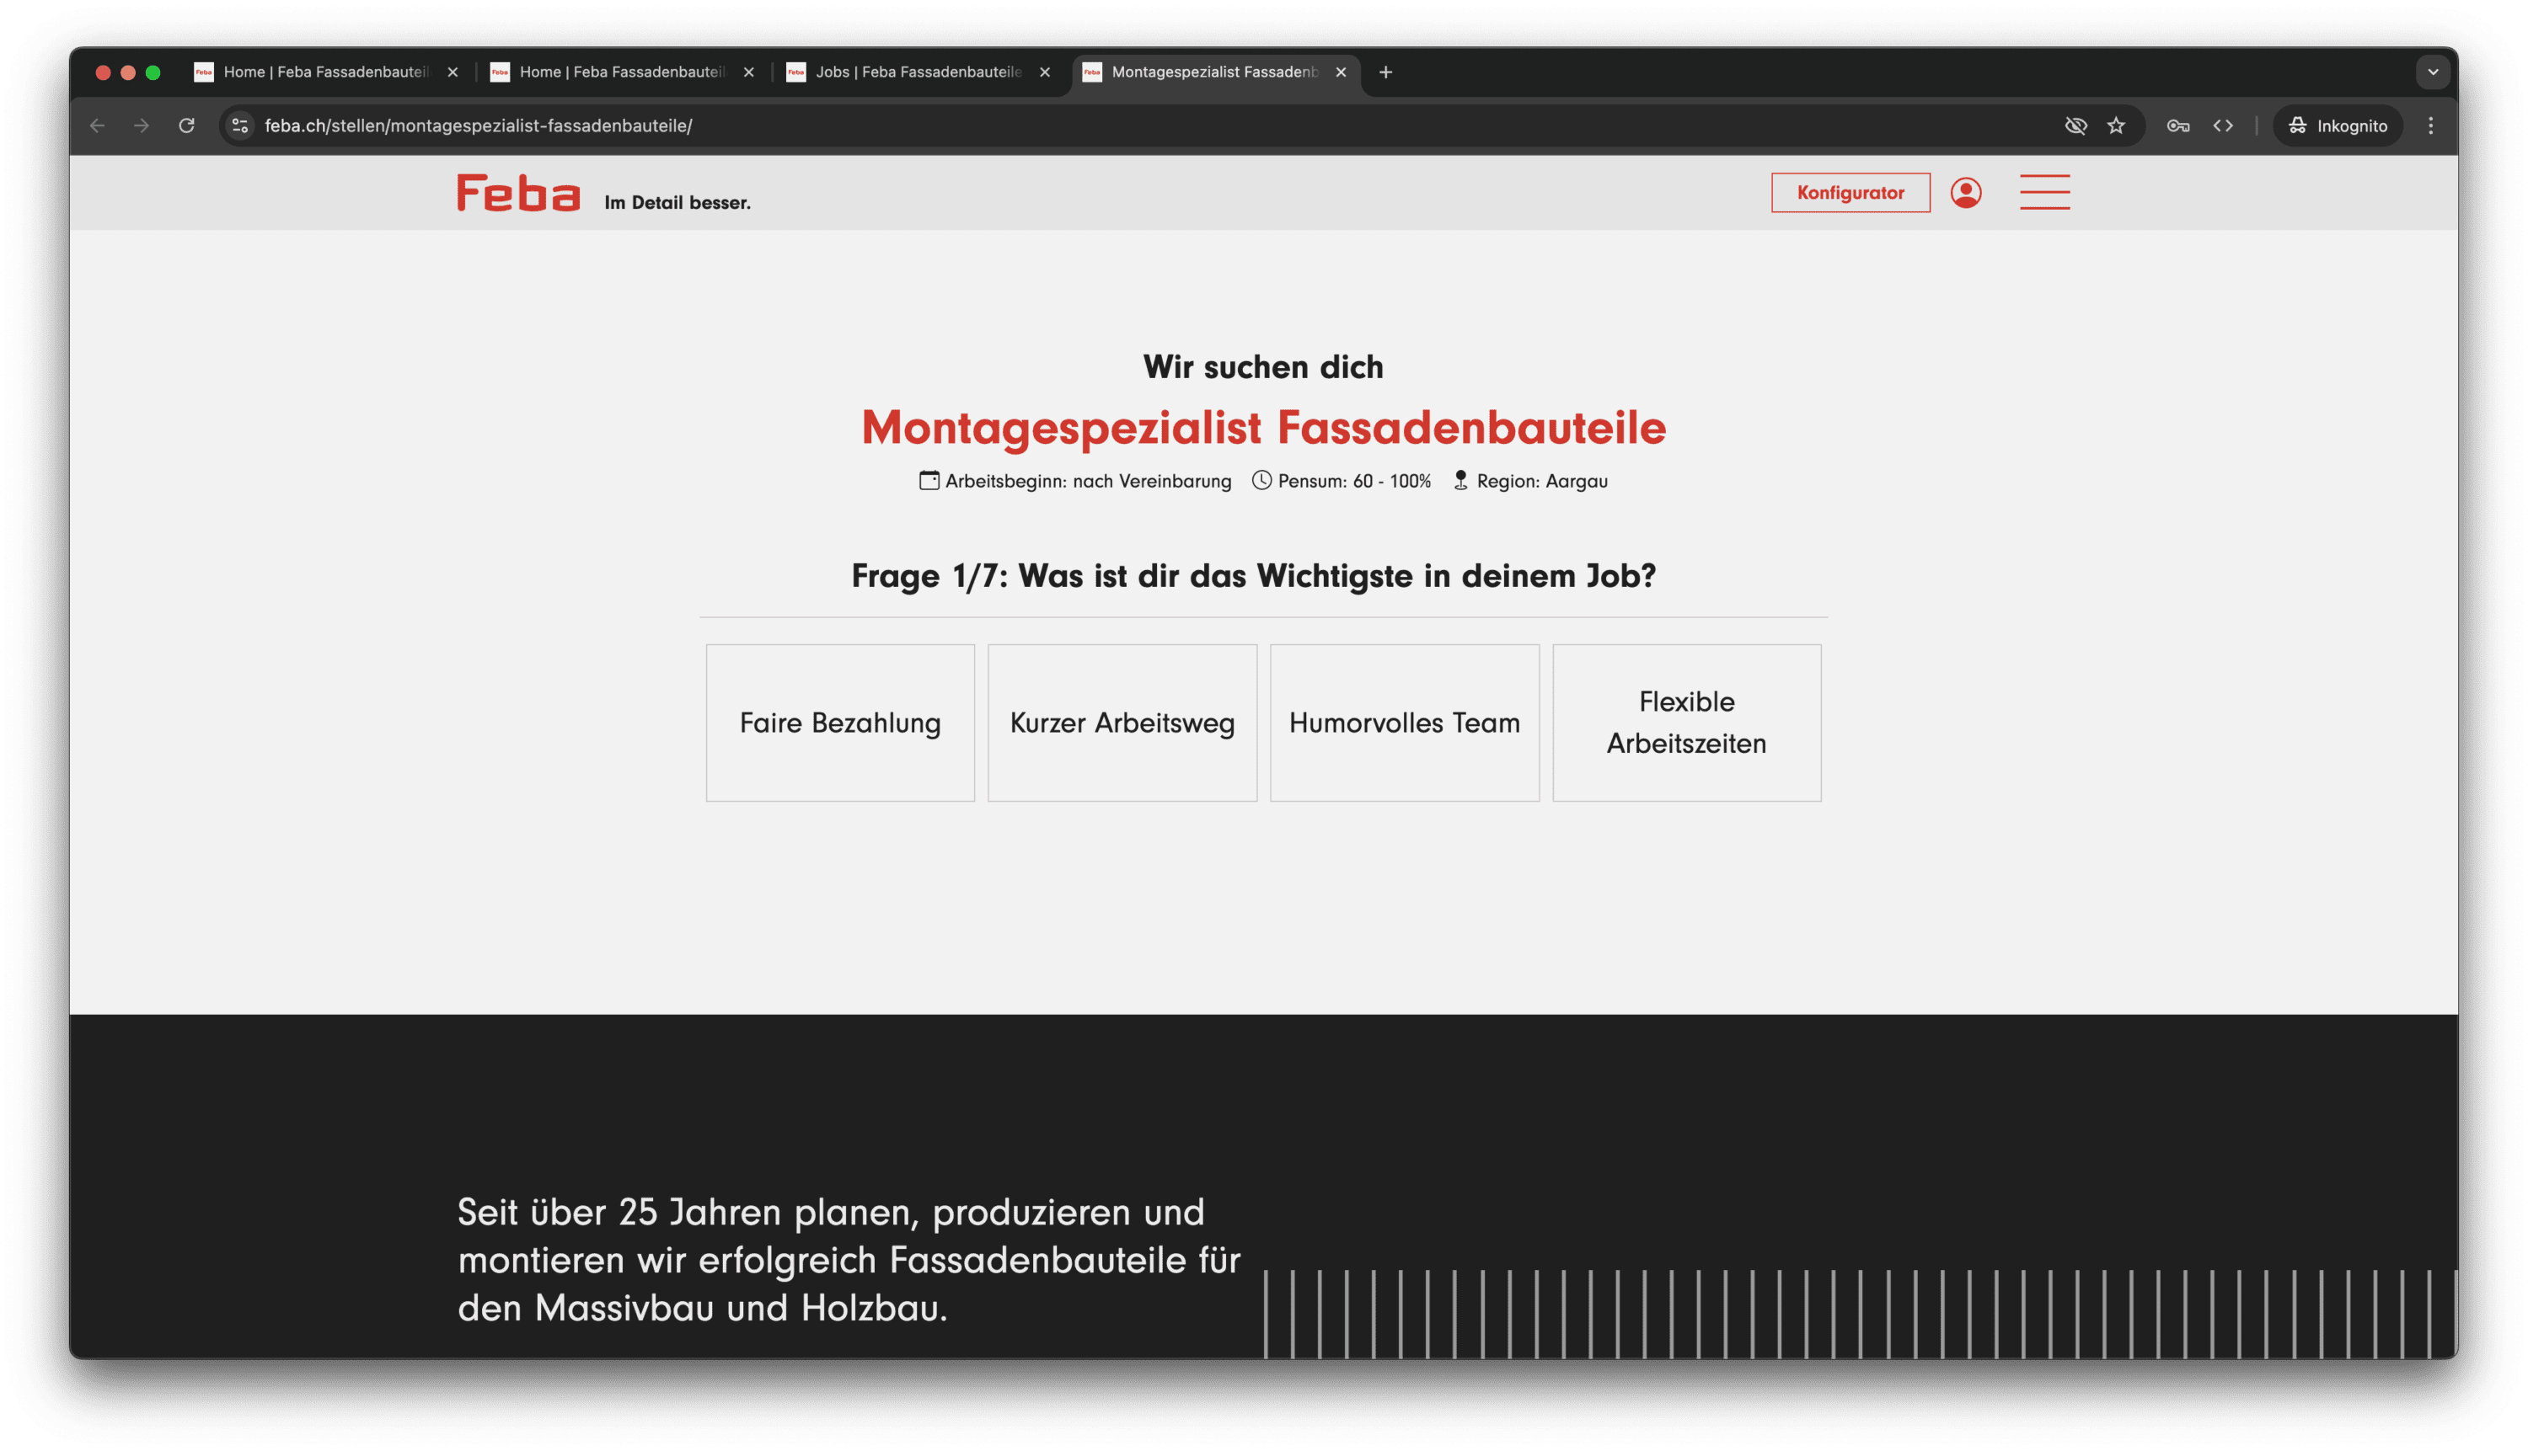Click the green fullscreen window button
The height and width of the screenshot is (1451, 2528).
coord(153,72)
